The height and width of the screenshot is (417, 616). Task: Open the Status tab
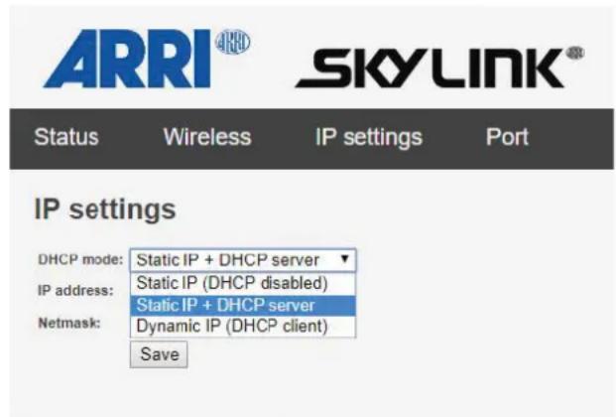coord(66,137)
